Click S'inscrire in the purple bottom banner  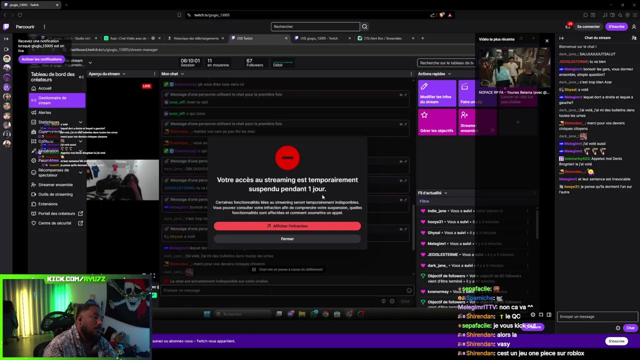click(616, 341)
